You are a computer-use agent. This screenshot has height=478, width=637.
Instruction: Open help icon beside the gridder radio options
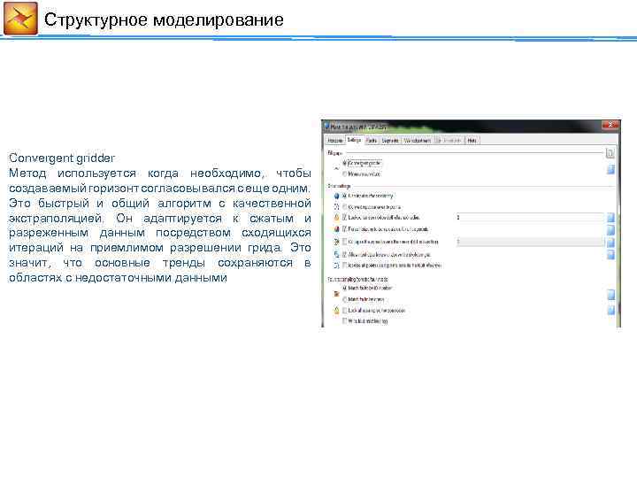pyautogui.click(x=610, y=169)
